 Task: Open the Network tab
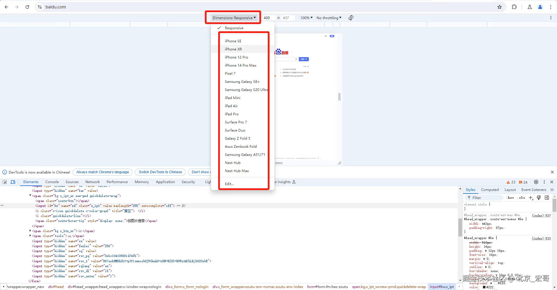point(93,182)
